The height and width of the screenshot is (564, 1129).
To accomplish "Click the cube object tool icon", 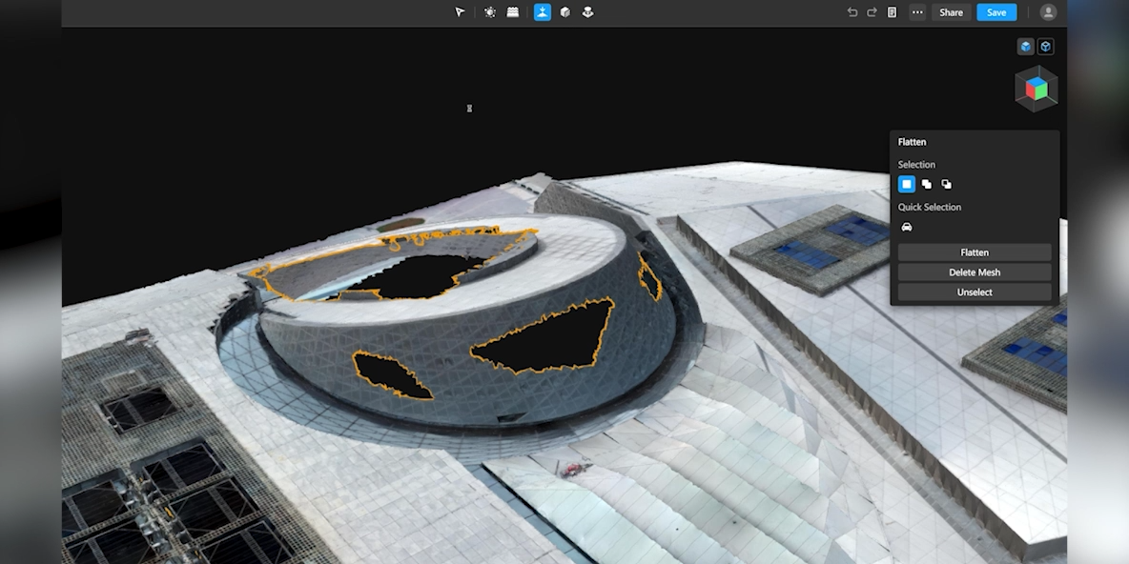I will tap(565, 12).
